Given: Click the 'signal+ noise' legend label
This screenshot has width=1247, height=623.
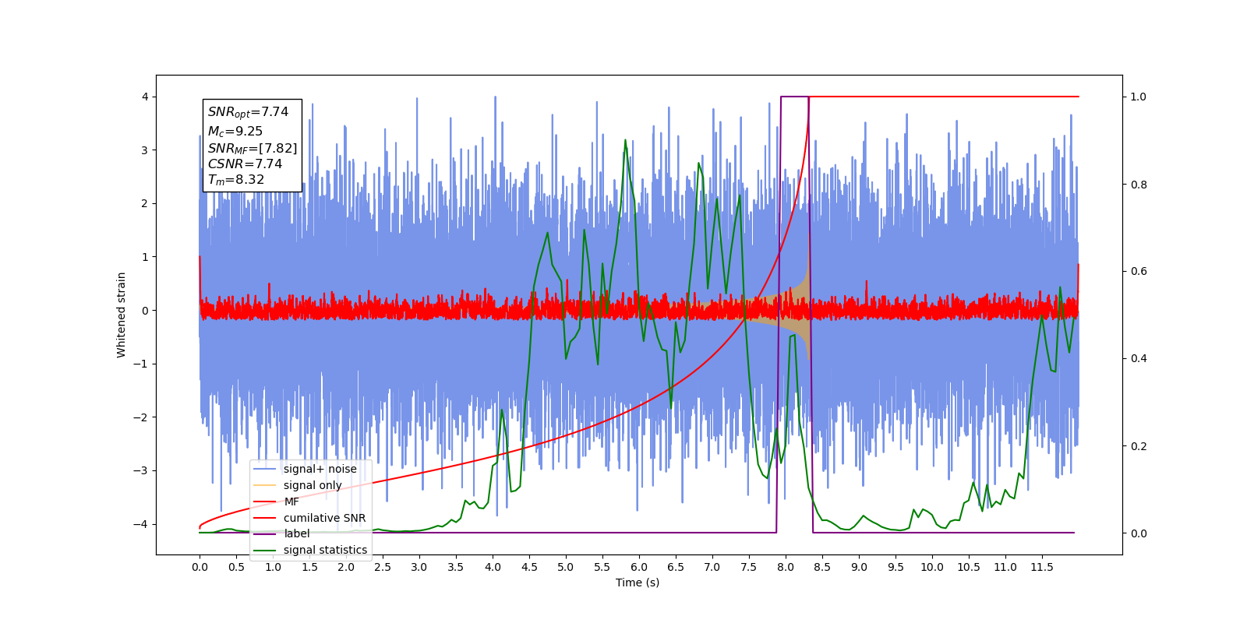Looking at the screenshot, I should pyautogui.click(x=320, y=469).
